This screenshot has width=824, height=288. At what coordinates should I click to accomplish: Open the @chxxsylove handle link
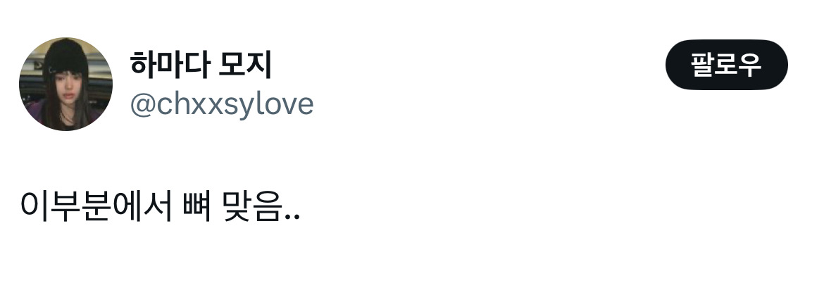[222, 104]
